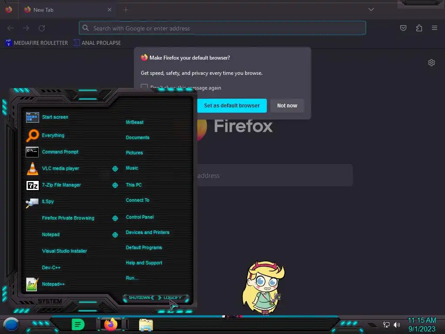
Task: Open the volume speaker icon in tray
Action: (396, 324)
